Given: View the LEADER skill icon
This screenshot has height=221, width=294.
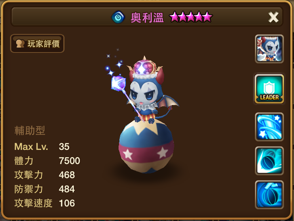Looking at the screenshot, I should (x=269, y=89).
